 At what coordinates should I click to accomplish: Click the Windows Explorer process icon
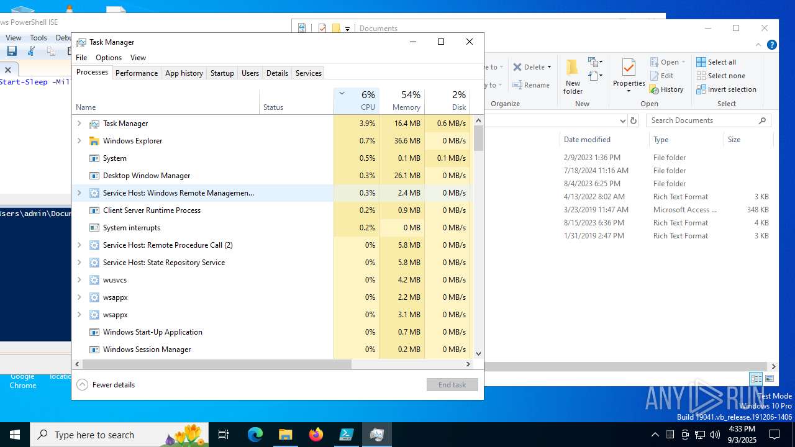point(94,141)
